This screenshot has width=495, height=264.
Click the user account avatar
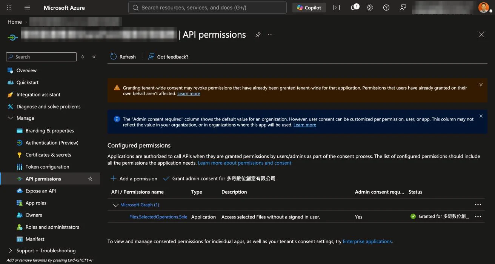point(484,8)
